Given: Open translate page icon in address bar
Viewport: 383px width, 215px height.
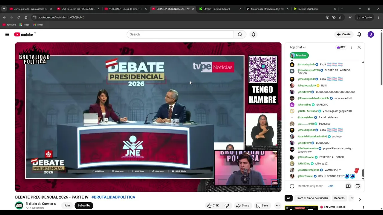Looking at the screenshot, I should click(327, 17).
